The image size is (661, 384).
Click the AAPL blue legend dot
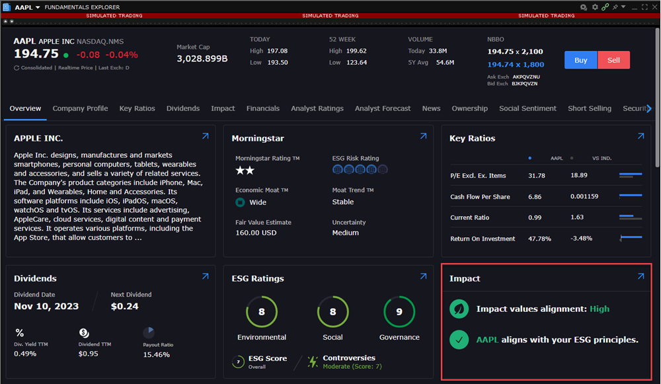[x=530, y=158]
